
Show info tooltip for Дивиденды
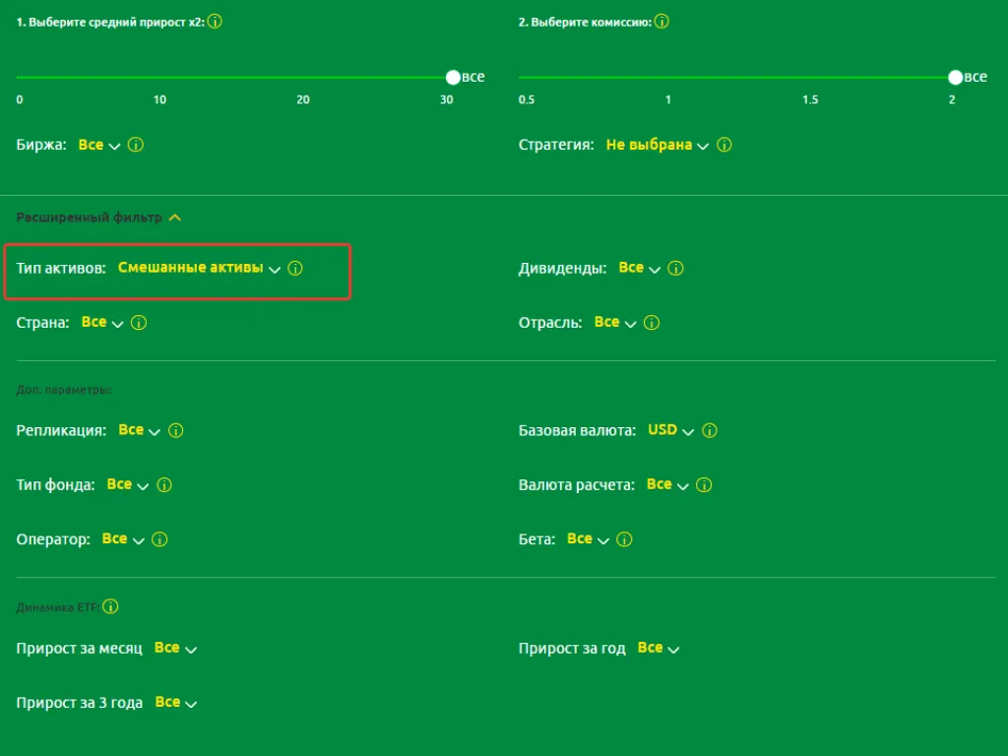(675, 268)
